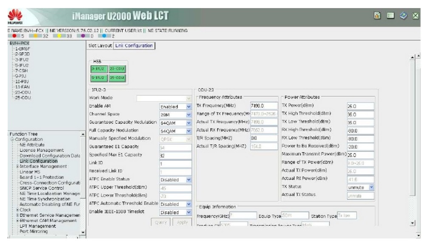Select the green 3-IFU2 box in HSB group
The height and width of the screenshot is (241, 439).
(x=99, y=69)
